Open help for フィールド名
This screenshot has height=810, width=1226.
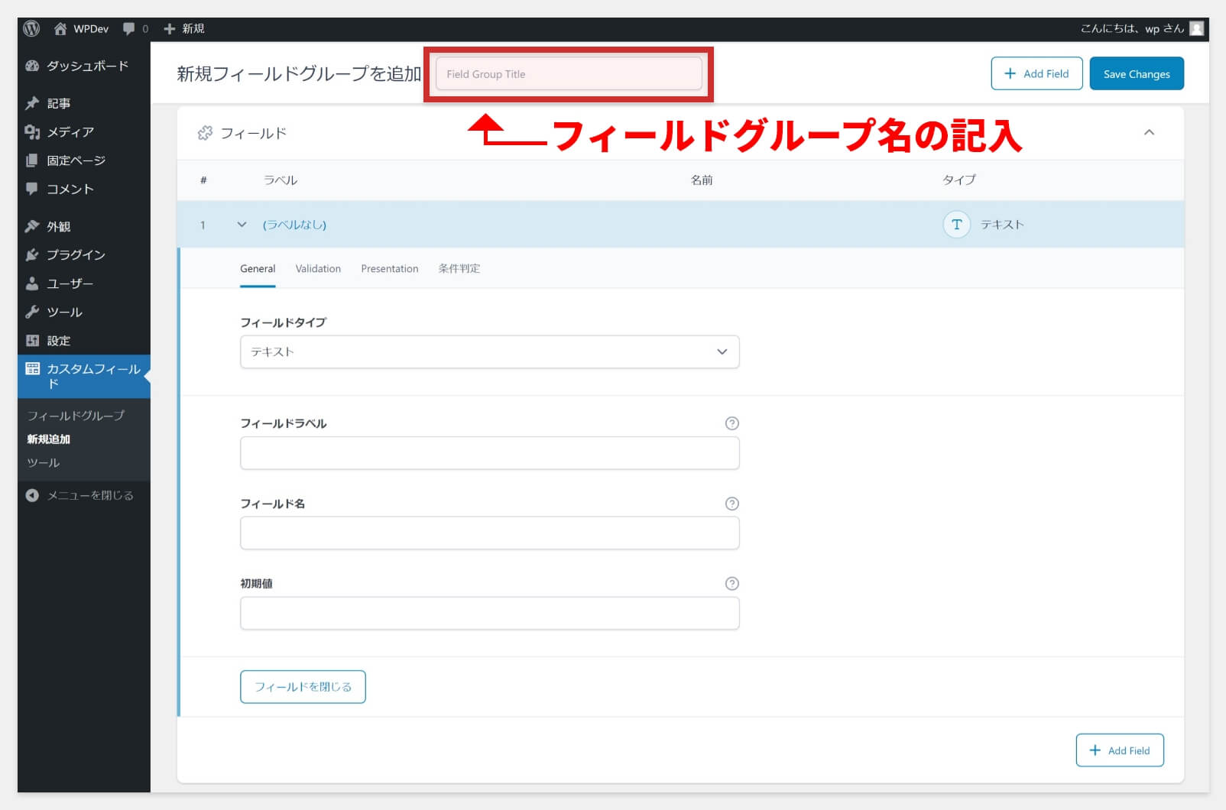pyautogui.click(x=731, y=504)
